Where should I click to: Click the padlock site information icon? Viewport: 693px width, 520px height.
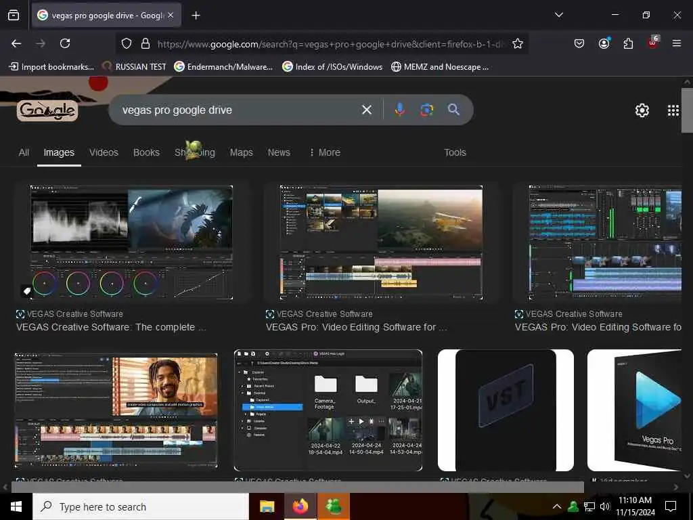tap(145, 44)
